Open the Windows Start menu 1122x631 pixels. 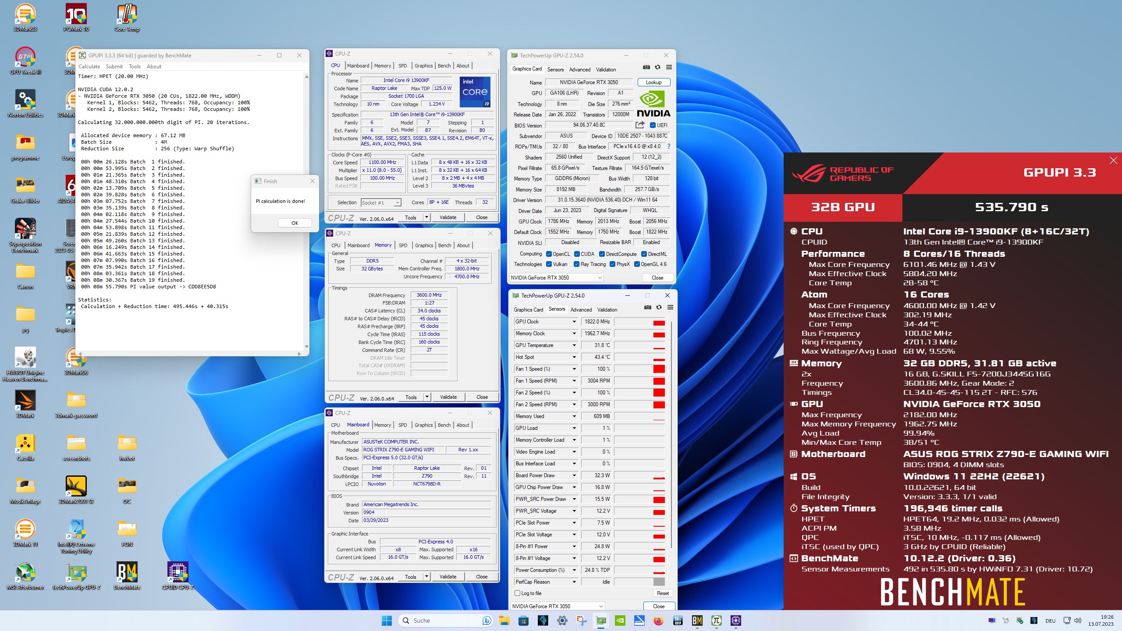coord(387,620)
